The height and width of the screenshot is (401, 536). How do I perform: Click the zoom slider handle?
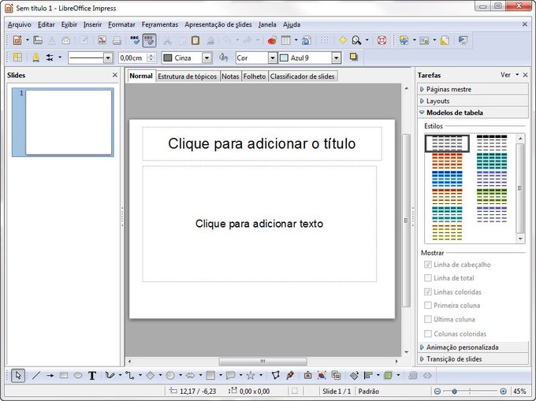[454, 392]
